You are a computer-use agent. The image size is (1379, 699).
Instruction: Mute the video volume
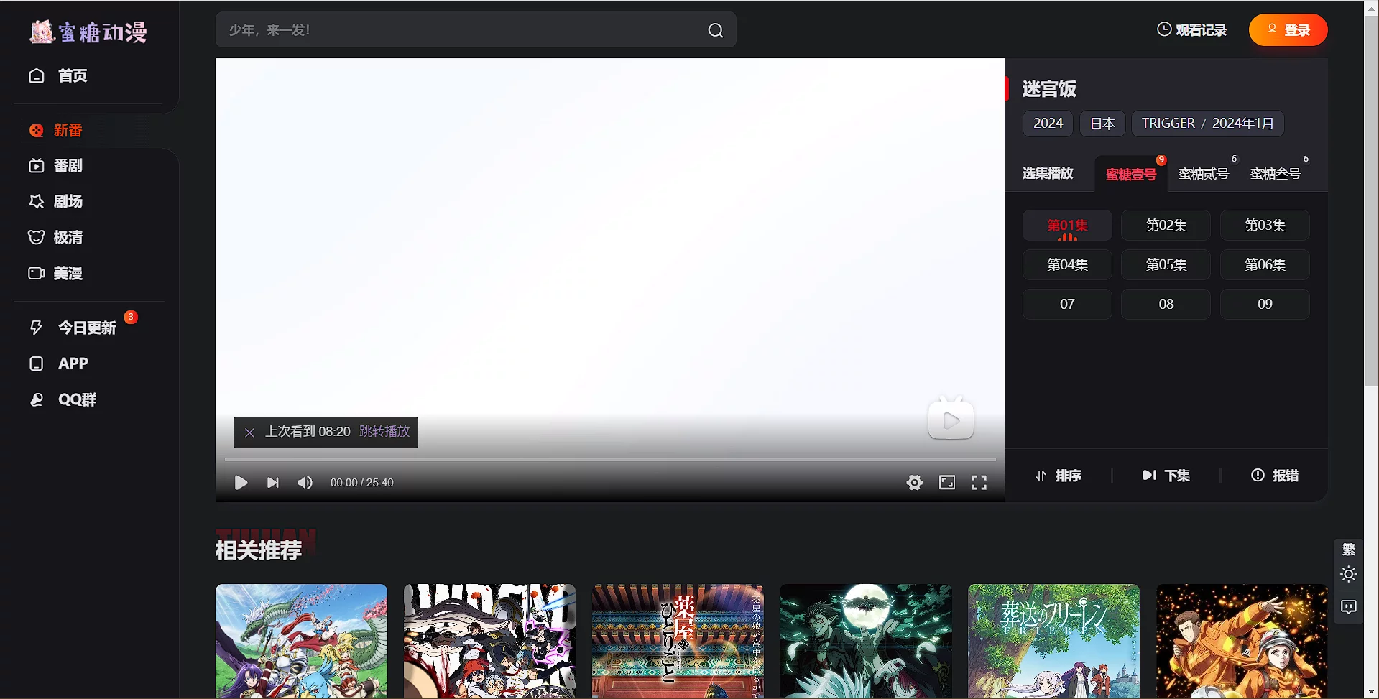click(x=305, y=483)
